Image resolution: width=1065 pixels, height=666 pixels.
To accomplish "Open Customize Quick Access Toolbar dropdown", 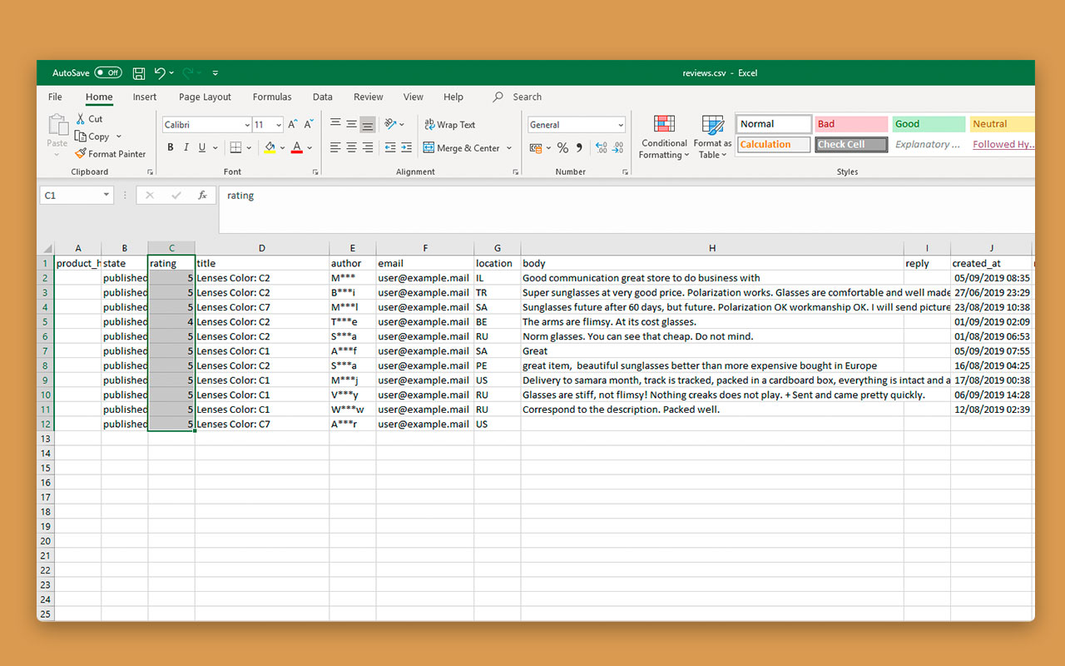I will (x=215, y=73).
